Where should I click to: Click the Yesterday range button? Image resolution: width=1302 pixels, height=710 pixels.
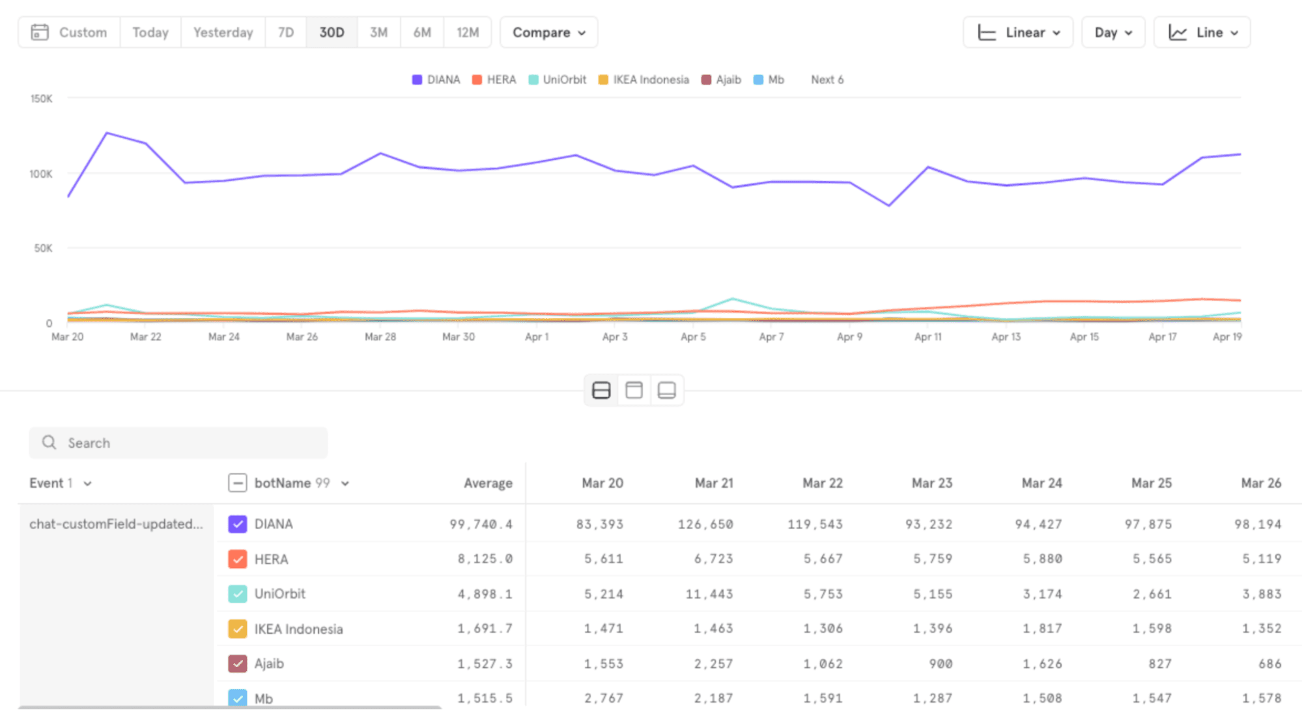tap(223, 33)
